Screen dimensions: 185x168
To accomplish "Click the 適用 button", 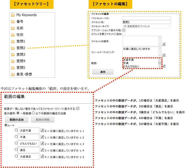I will (x=103, y=72).
